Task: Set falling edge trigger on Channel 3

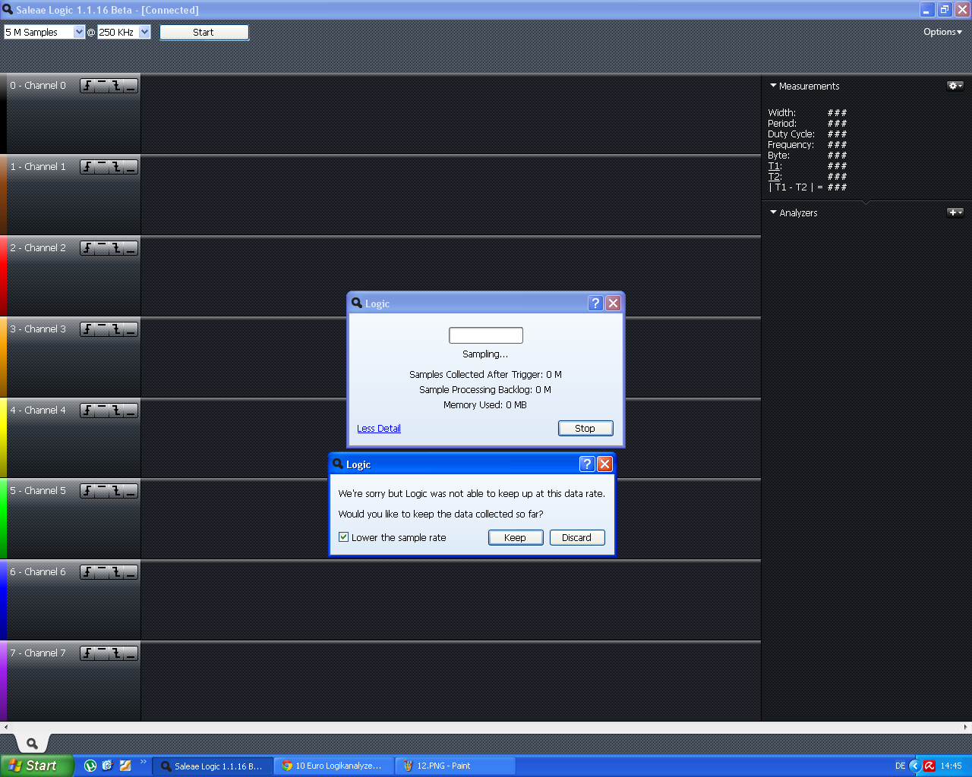Action: click(x=116, y=329)
